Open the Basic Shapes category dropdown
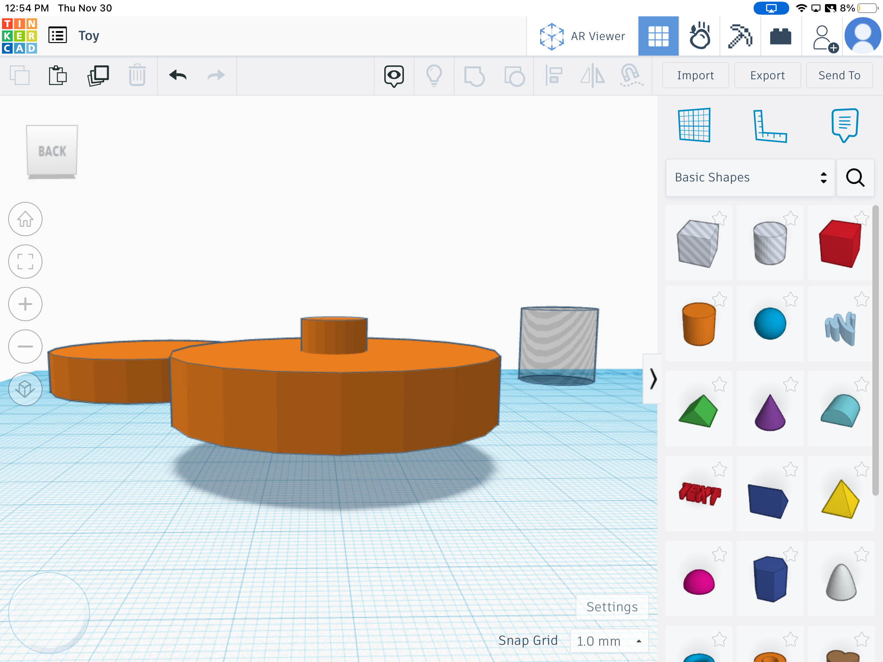Viewport: 883px width, 662px height. coord(750,178)
